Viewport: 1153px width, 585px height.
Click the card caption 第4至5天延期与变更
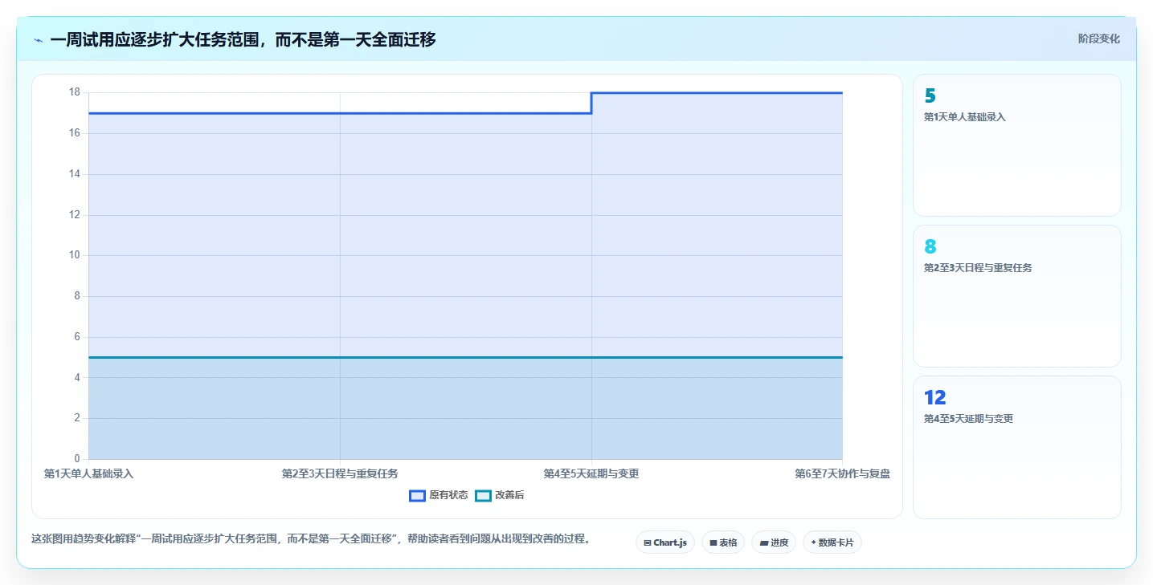968,419
